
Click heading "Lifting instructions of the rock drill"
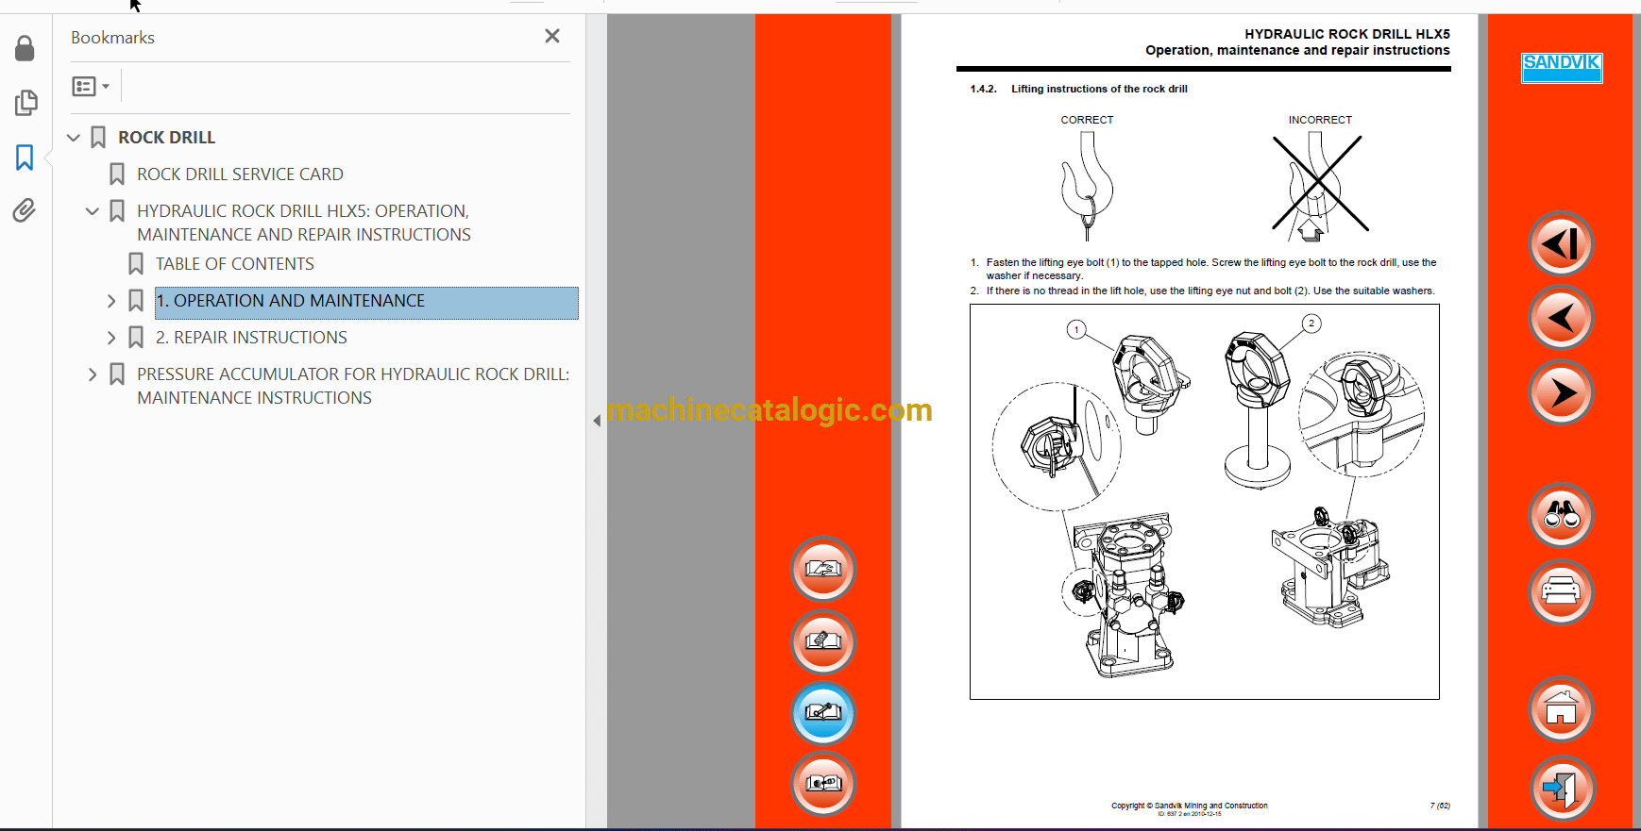pyautogui.click(x=1099, y=89)
